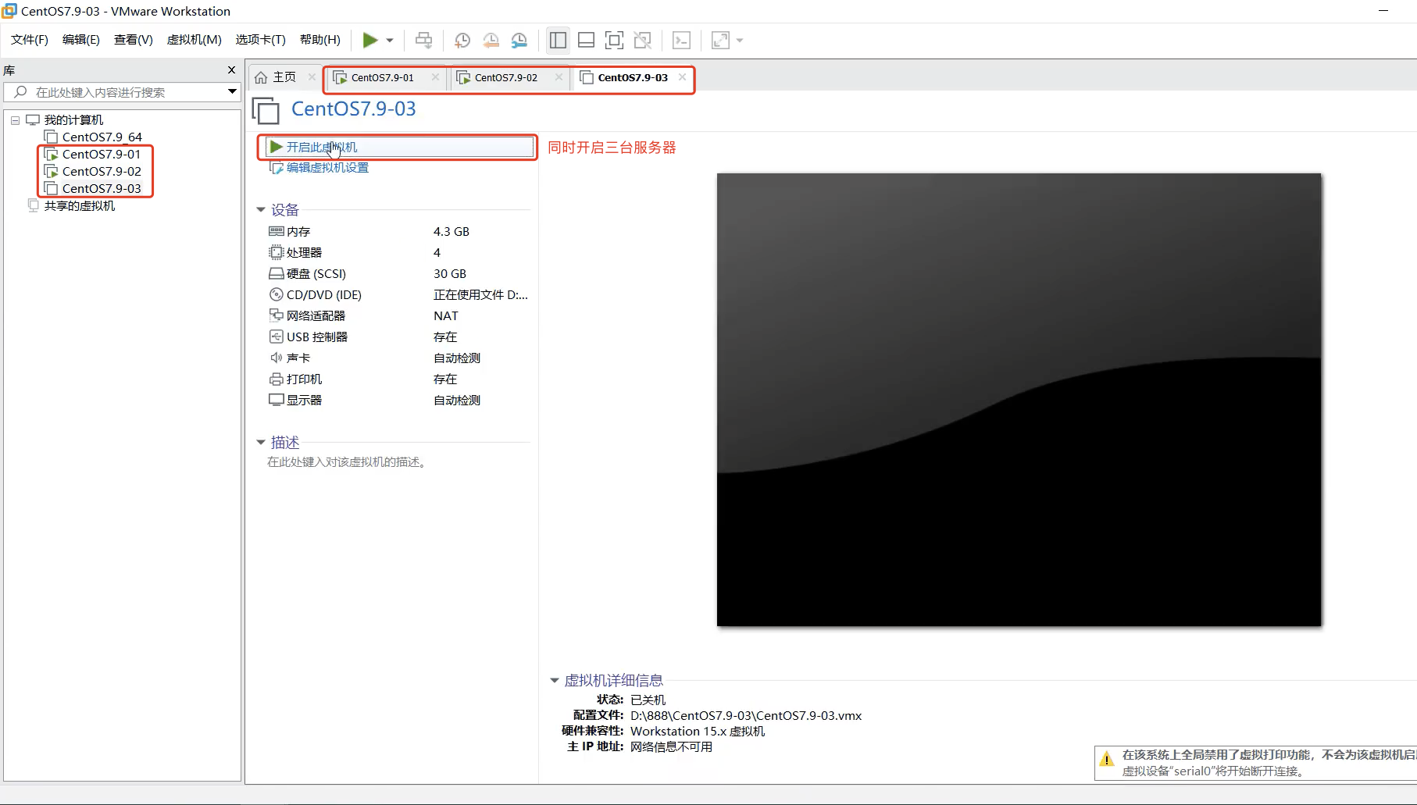Collapse the 描述 section
1417x805 pixels.
tap(261, 442)
